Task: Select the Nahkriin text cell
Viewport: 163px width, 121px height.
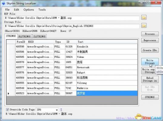Action: click(107, 88)
